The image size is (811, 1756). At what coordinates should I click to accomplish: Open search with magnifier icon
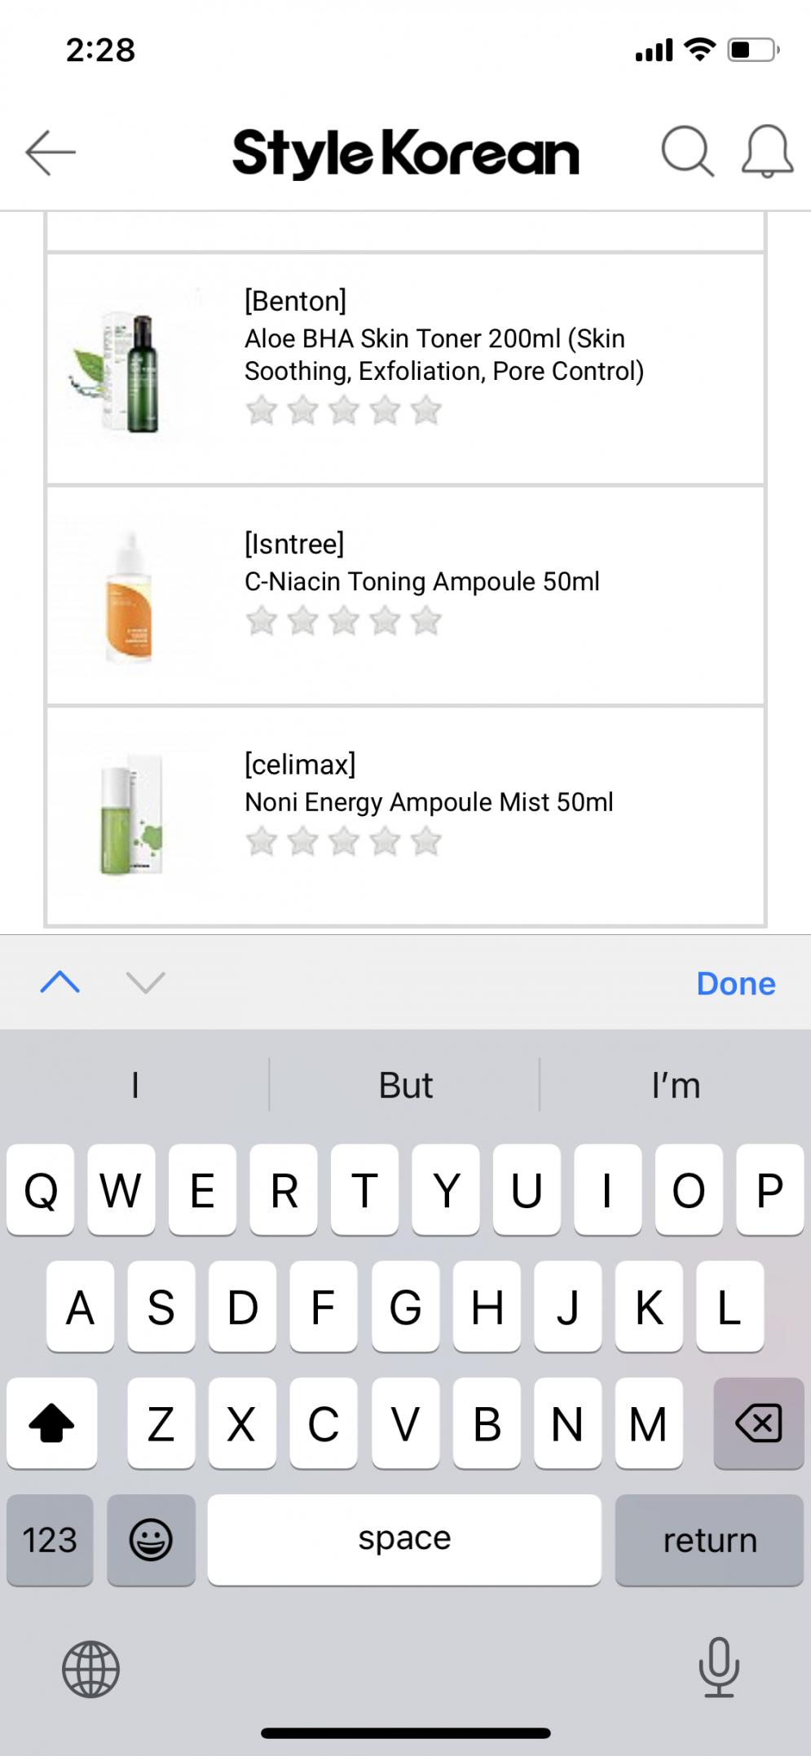[687, 152]
